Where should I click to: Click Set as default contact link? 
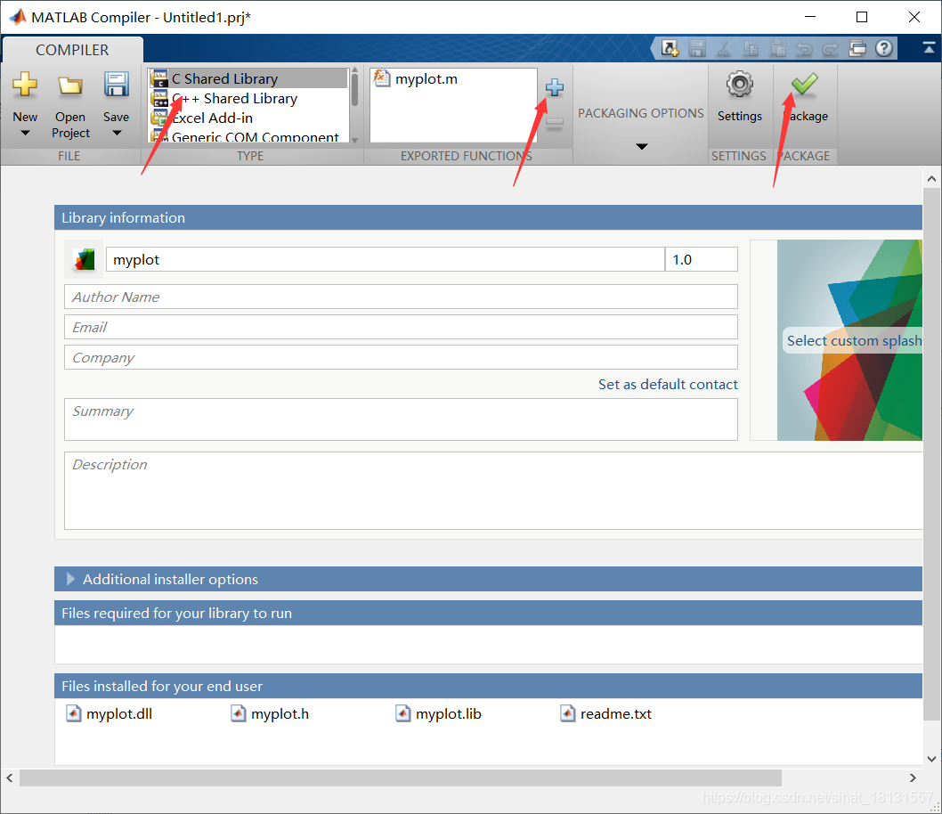[668, 385]
